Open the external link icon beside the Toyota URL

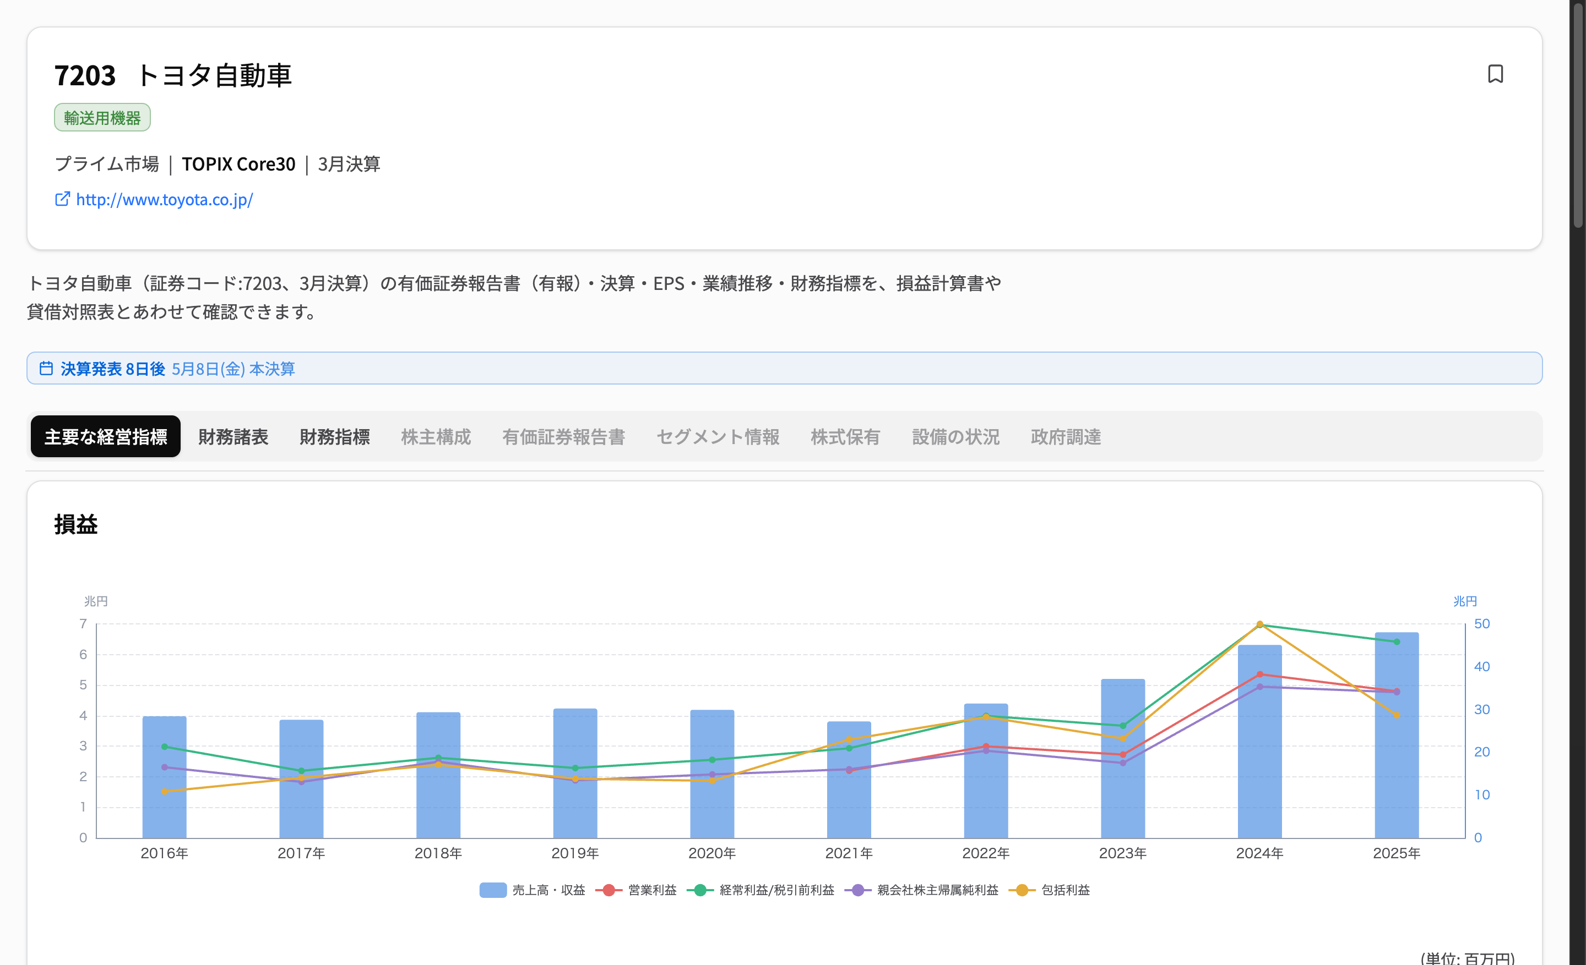click(62, 199)
